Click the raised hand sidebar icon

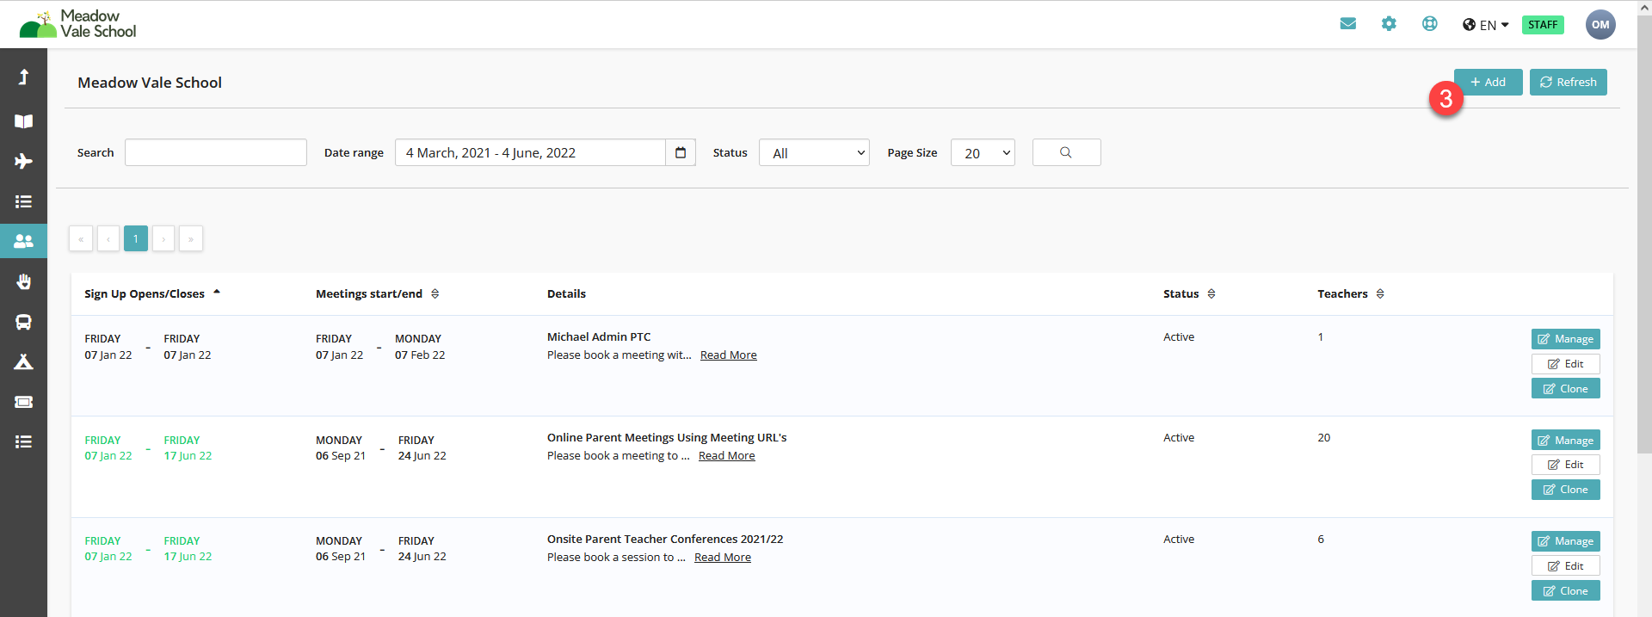23,281
